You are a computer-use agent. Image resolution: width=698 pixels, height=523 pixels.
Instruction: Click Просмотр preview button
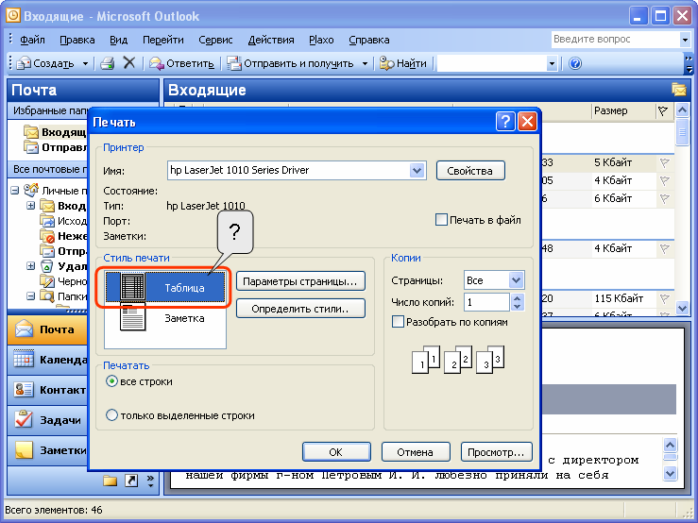[x=497, y=452]
